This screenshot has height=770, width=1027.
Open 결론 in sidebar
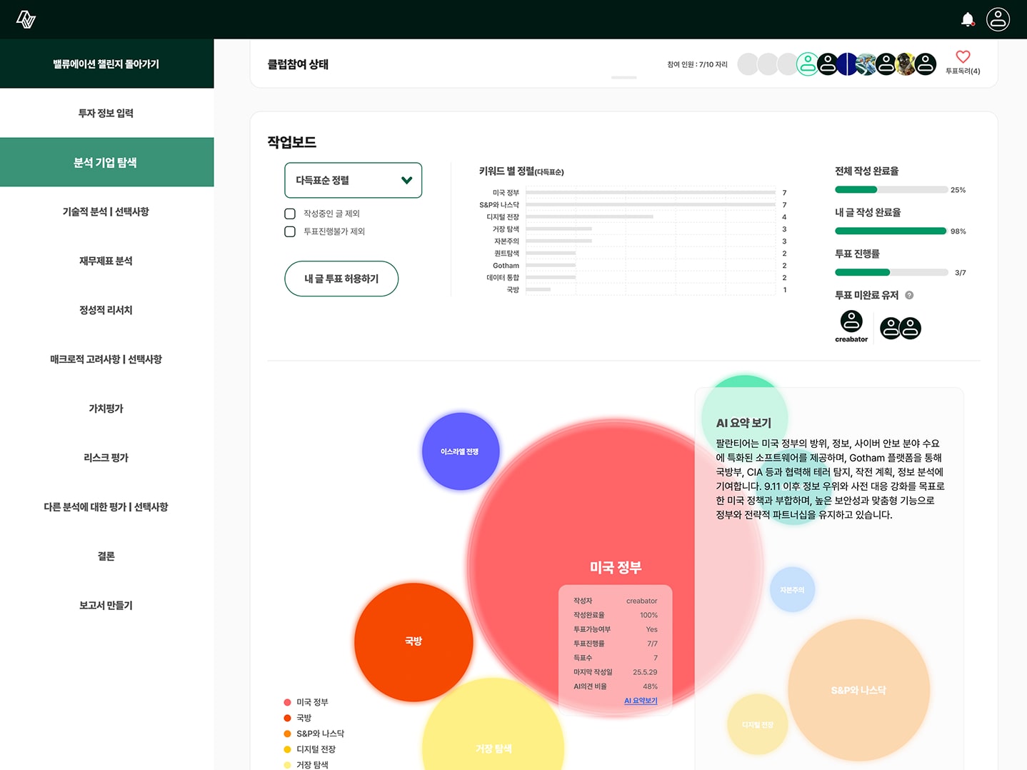(x=106, y=556)
